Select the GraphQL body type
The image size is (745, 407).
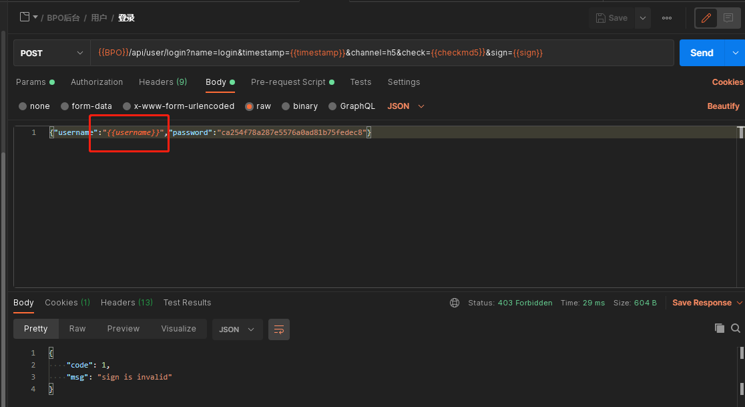(352, 106)
